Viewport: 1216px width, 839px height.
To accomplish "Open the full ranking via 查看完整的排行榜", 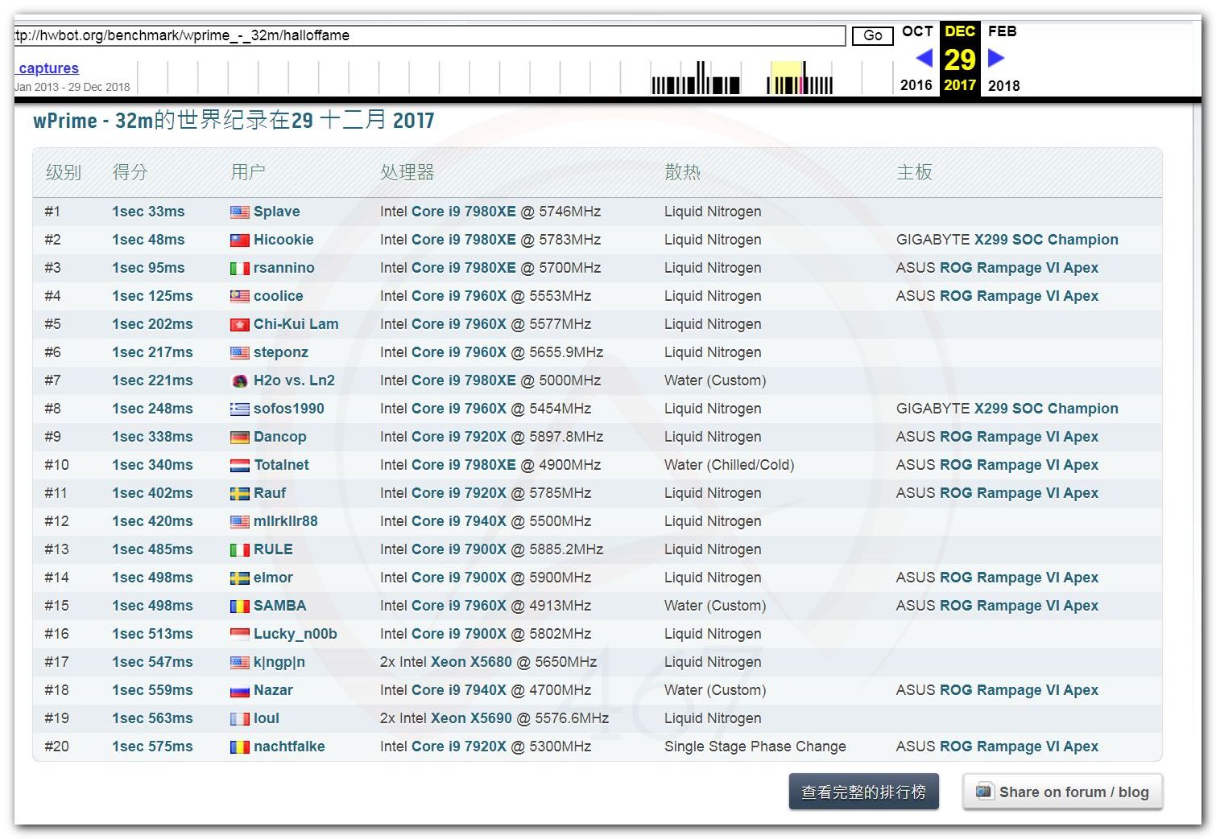I will tap(863, 792).
